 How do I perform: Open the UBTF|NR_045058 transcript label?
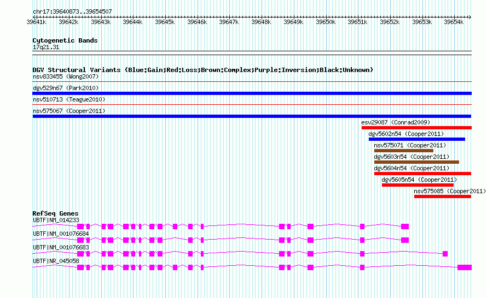(x=56, y=261)
